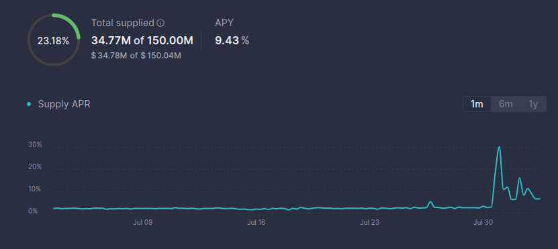Click the 30% y-axis label
The width and height of the screenshot is (558, 249).
35,145
